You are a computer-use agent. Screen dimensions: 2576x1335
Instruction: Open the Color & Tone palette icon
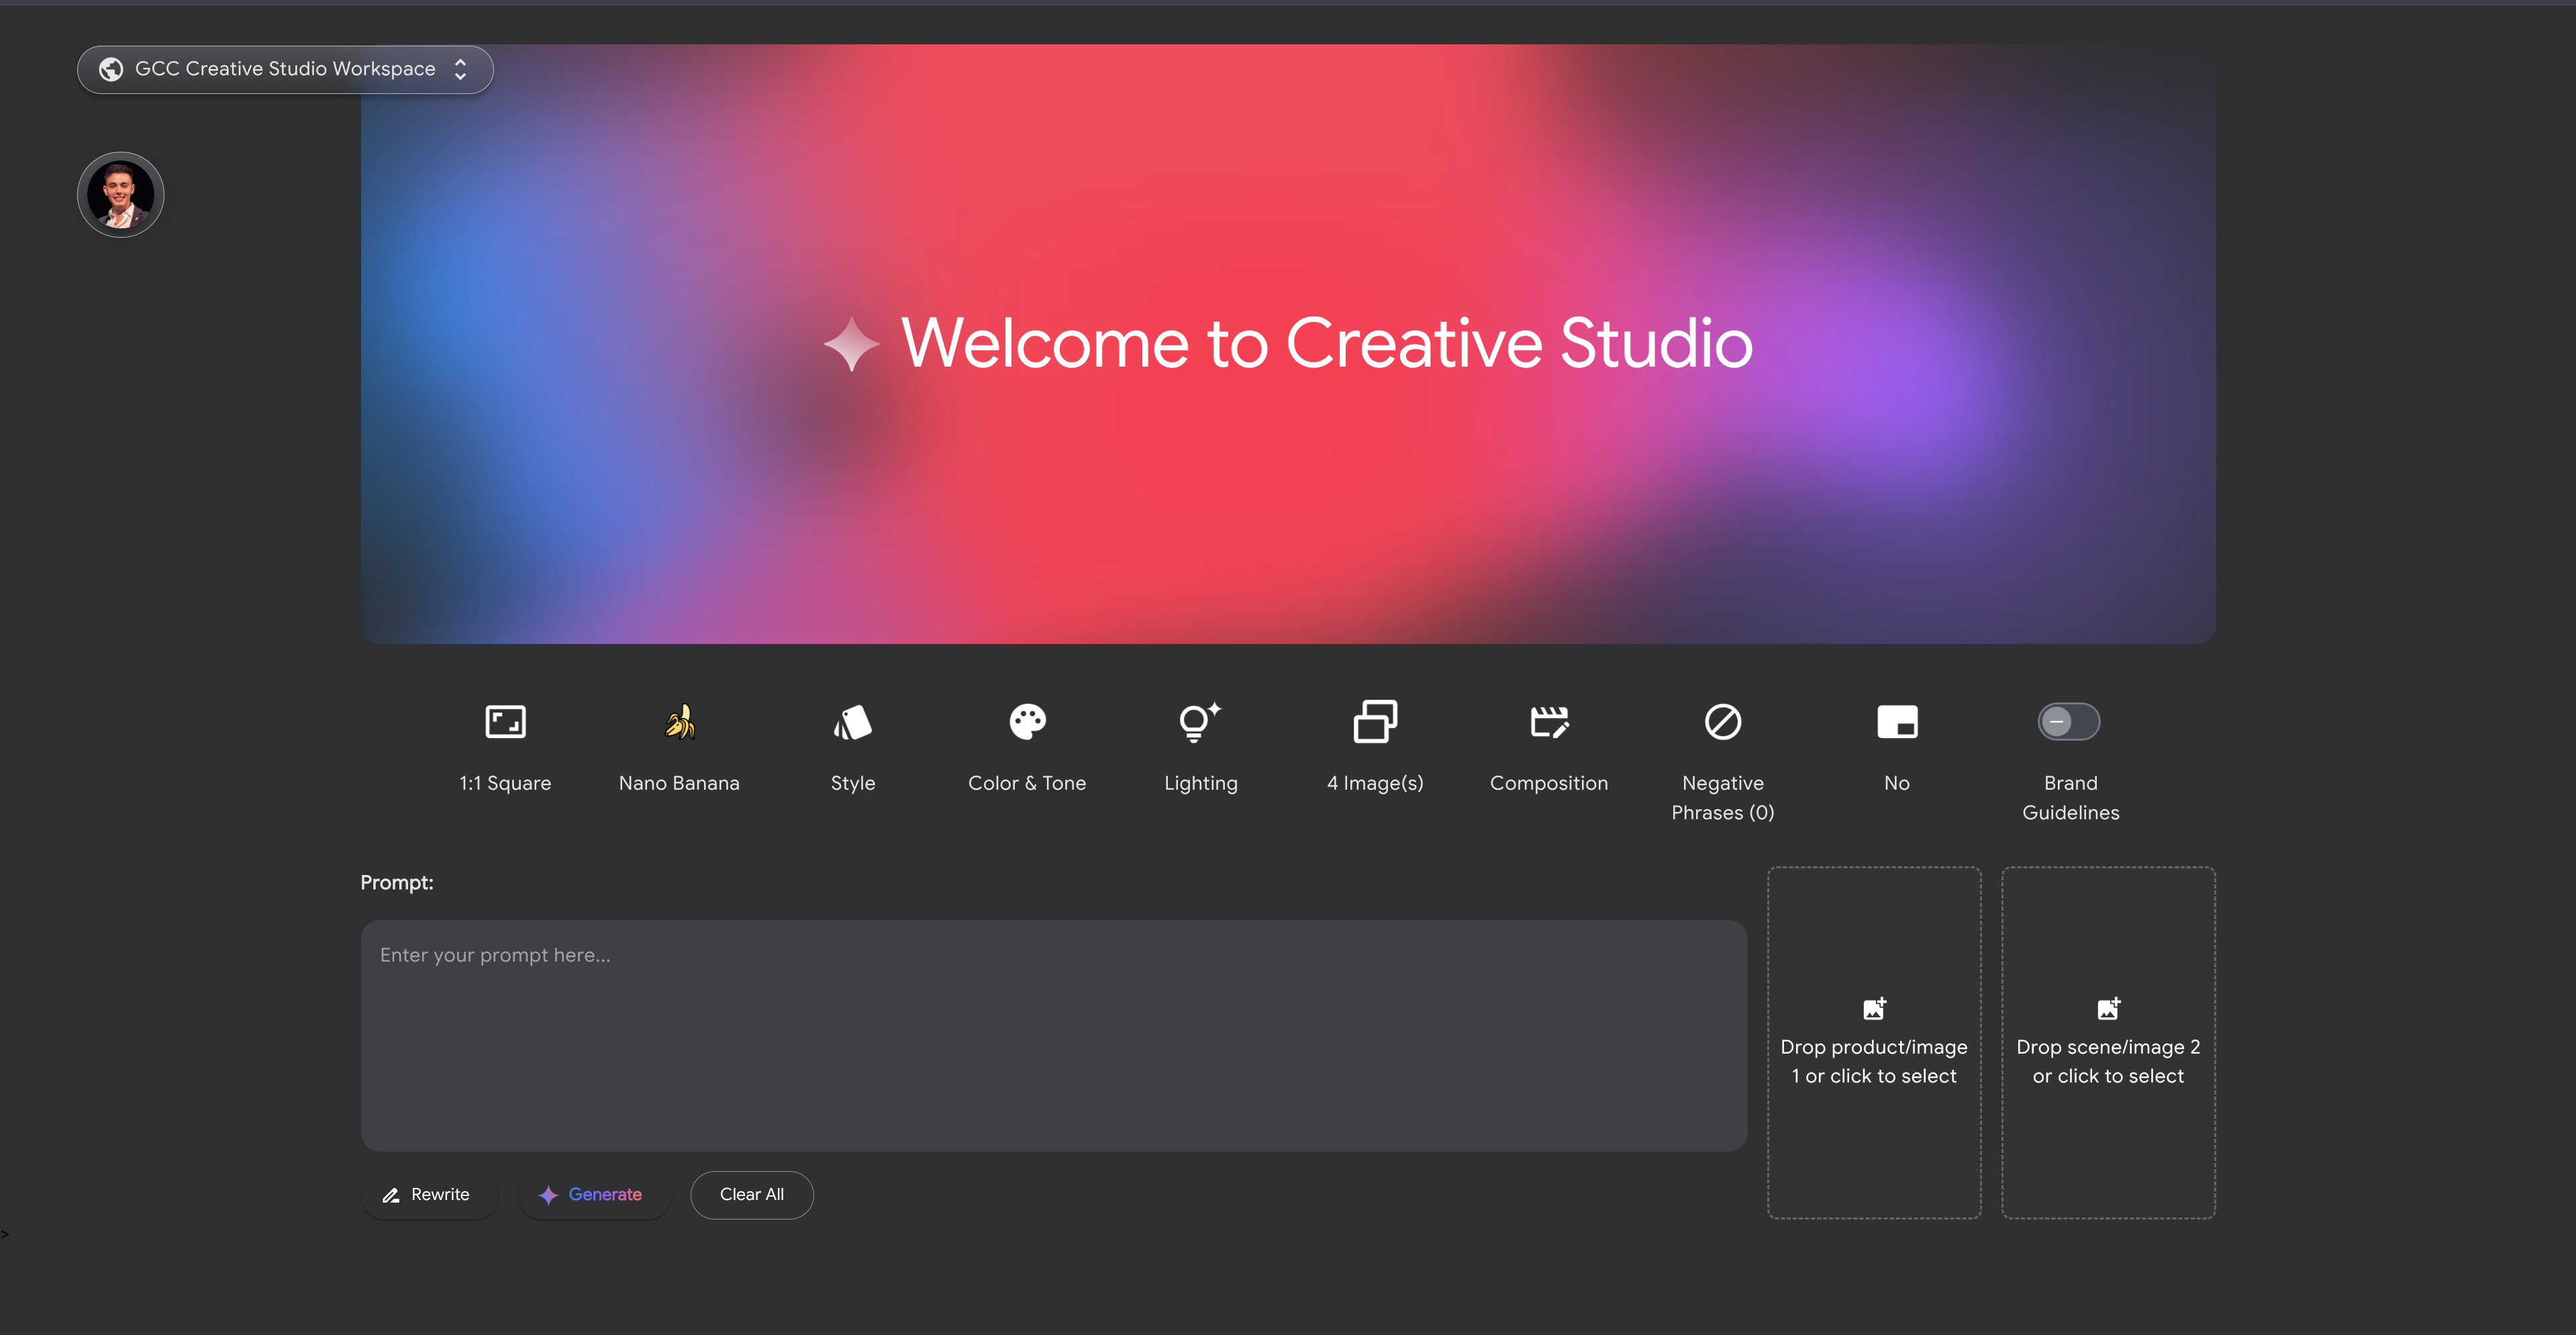coord(1027,721)
